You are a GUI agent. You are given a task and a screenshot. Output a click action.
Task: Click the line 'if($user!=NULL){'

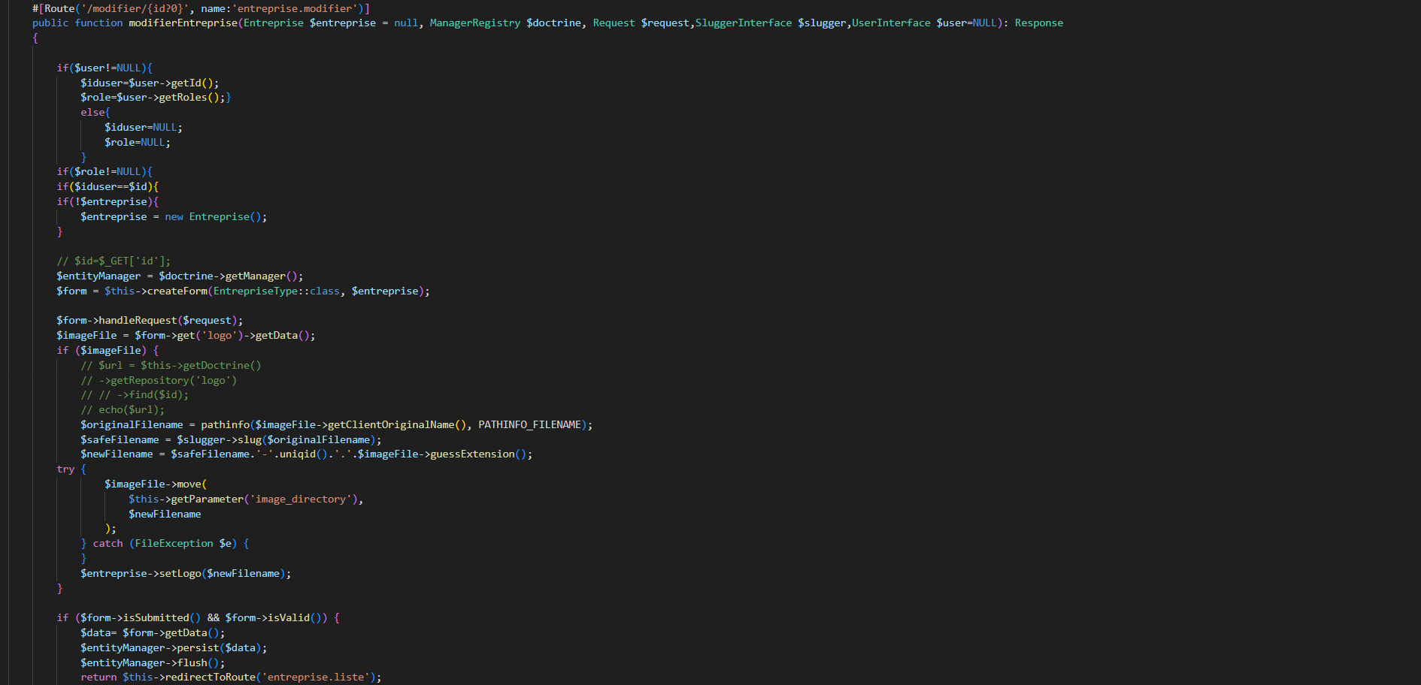(105, 68)
